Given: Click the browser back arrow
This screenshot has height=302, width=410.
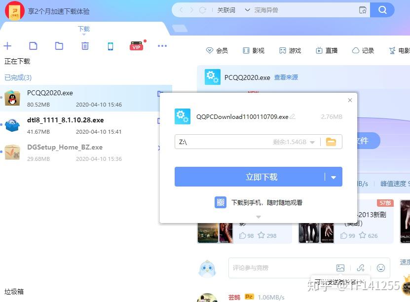Looking at the screenshot, I should (x=181, y=10).
